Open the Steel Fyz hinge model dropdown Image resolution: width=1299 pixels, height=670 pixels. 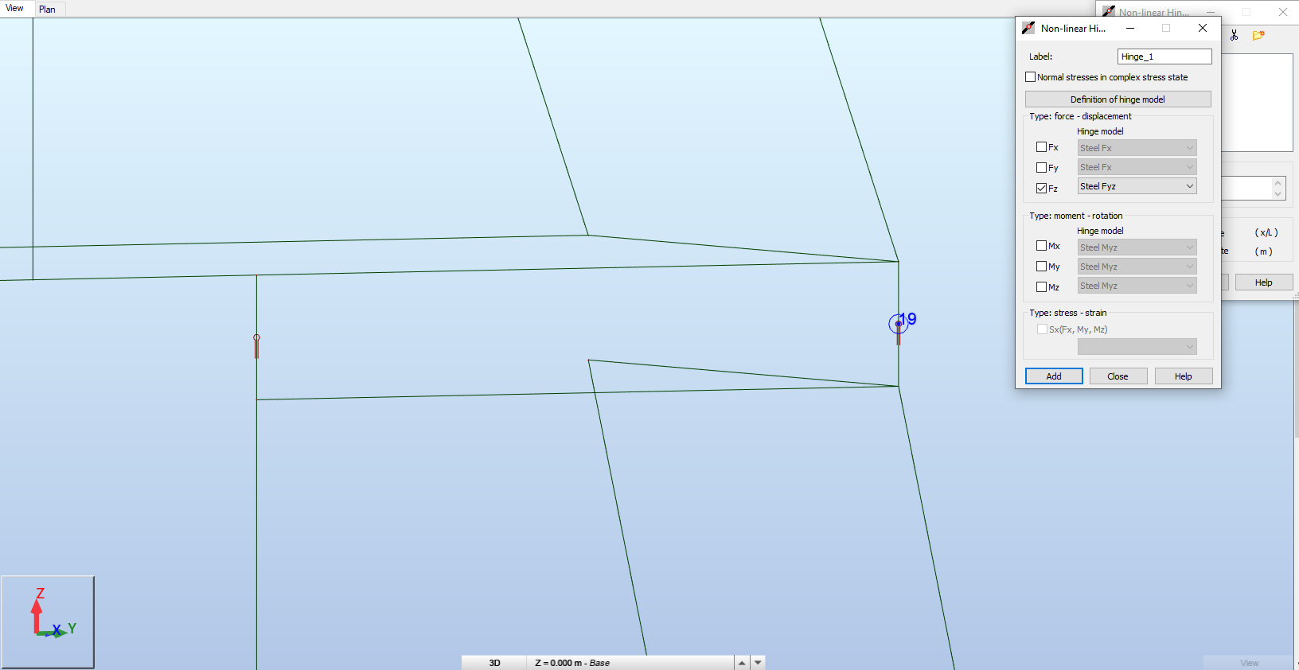tap(1137, 186)
